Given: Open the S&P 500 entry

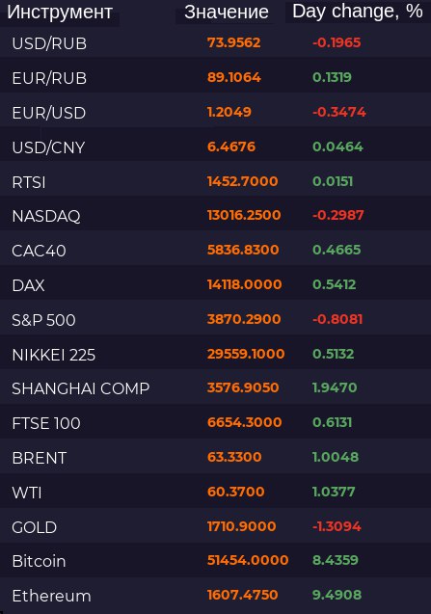Looking at the screenshot, I should tap(216, 320).
